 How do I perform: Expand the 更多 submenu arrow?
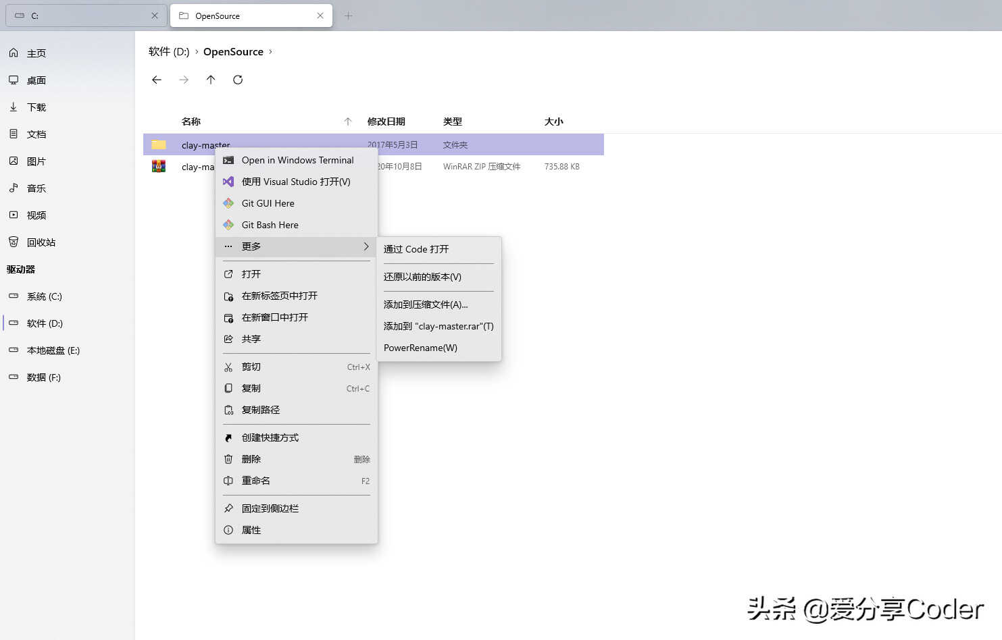coord(366,246)
